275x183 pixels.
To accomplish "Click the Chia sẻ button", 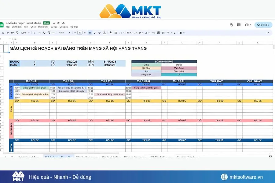I will click(263, 25).
